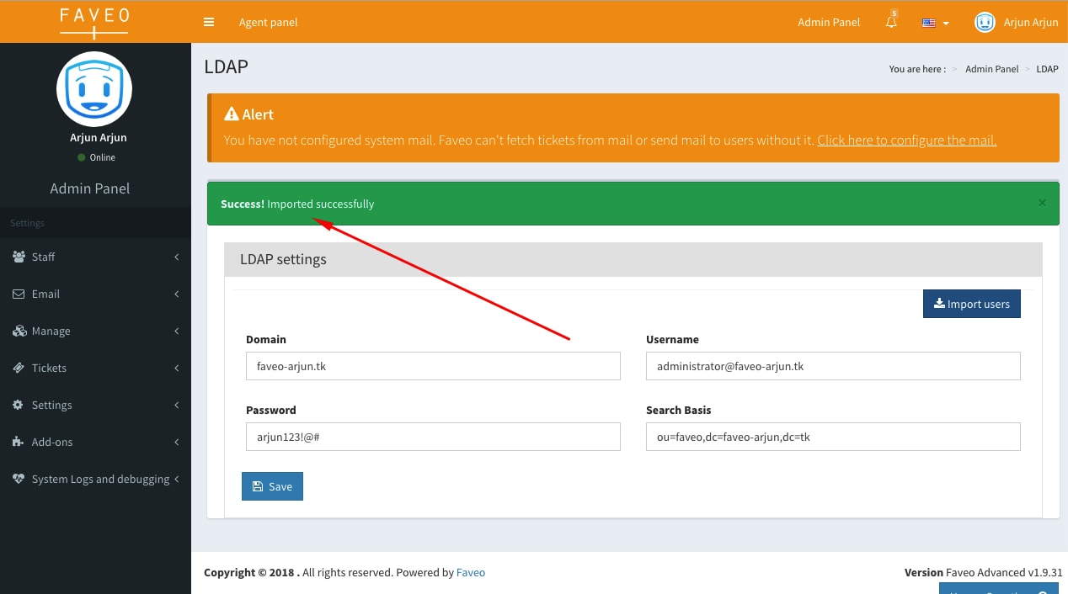The image size is (1068, 594).
Task: Click the Manage sidebar icon
Action: pyautogui.click(x=19, y=331)
